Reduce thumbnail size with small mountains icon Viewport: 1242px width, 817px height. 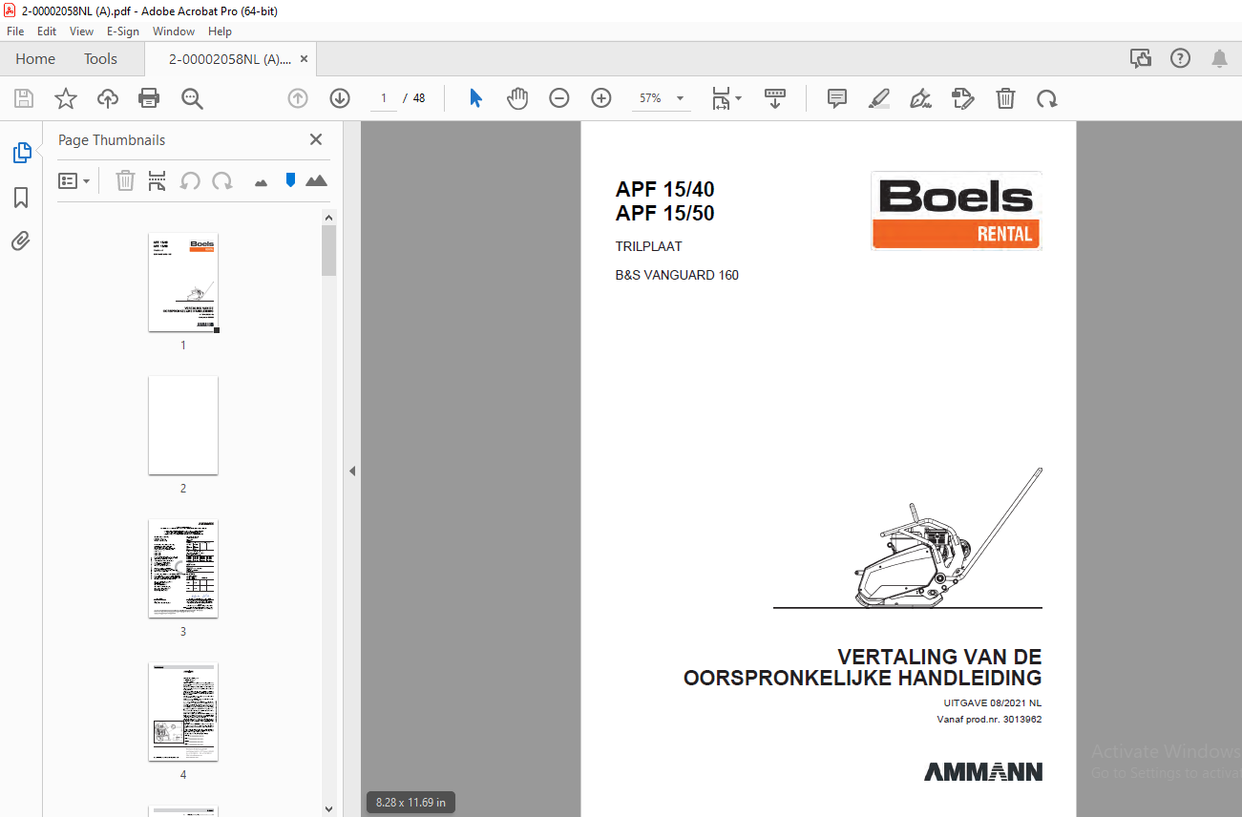[x=261, y=181]
